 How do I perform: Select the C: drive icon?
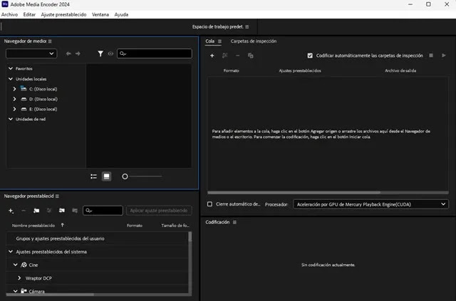coord(24,88)
